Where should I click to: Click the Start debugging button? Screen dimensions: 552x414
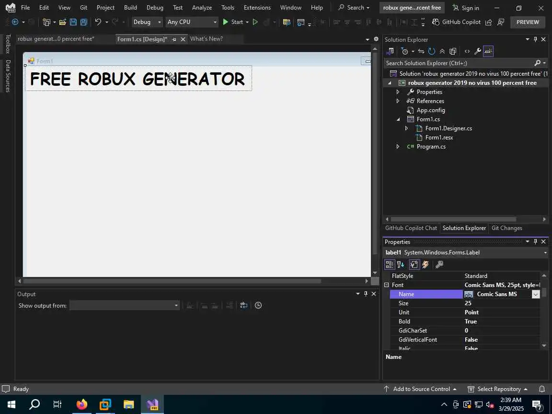tap(233, 22)
